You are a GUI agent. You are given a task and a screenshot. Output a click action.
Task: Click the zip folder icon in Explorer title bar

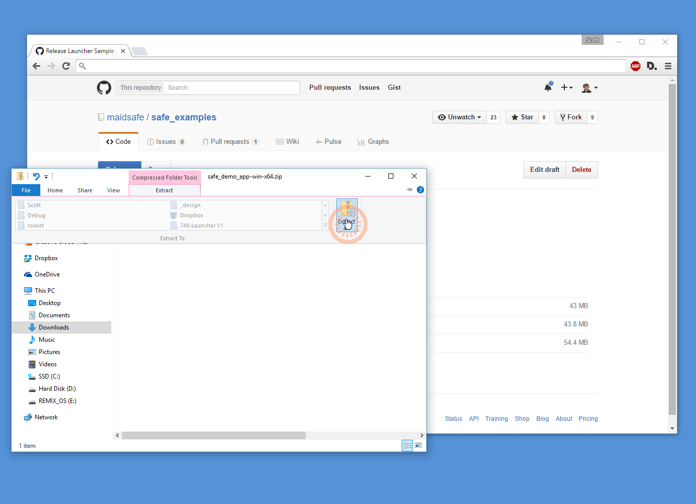[x=20, y=177]
